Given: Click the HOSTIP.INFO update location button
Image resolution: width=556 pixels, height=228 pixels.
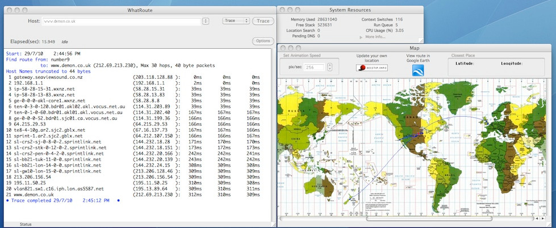Looking at the screenshot, I should (x=371, y=68).
